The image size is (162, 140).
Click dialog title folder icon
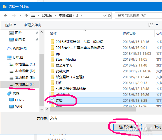pyautogui.click(x=5, y=6)
